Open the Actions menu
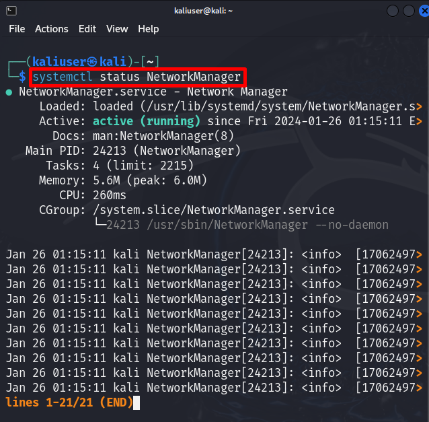The width and height of the screenshot is (429, 422). point(52,29)
